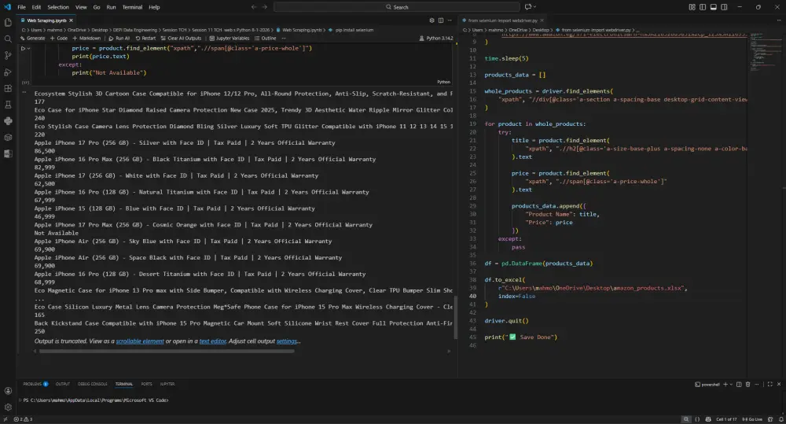This screenshot has height=424, width=786.
Task: Open the Terminal menu in menu bar
Action: pyautogui.click(x=132, y=7)
